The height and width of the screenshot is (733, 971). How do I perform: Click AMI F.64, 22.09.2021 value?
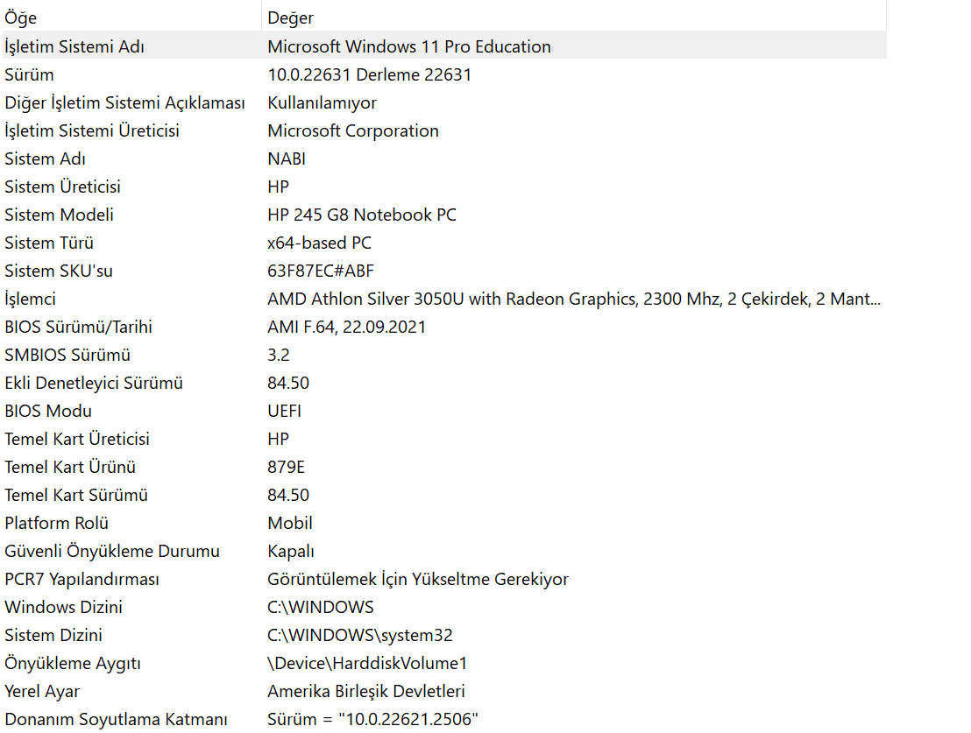click(x=347, y=327)
